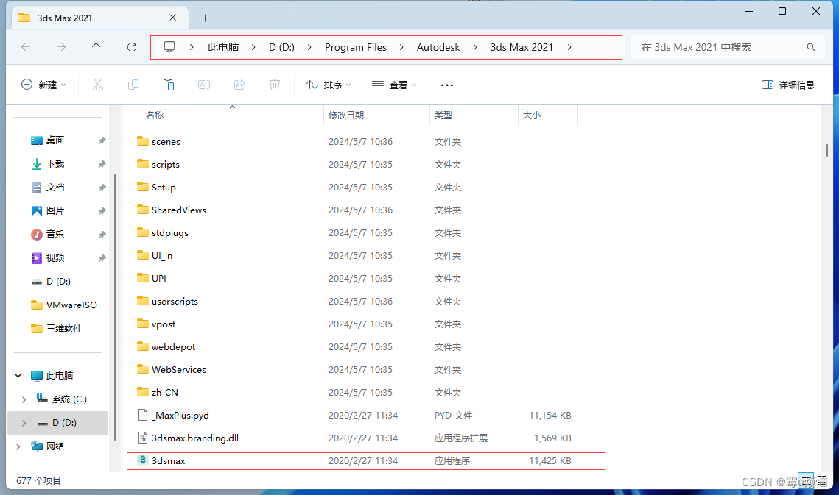Screen dimensions: 839x495
Task: Navigate to Program Files breadcrumb
Action: (355, 47)
